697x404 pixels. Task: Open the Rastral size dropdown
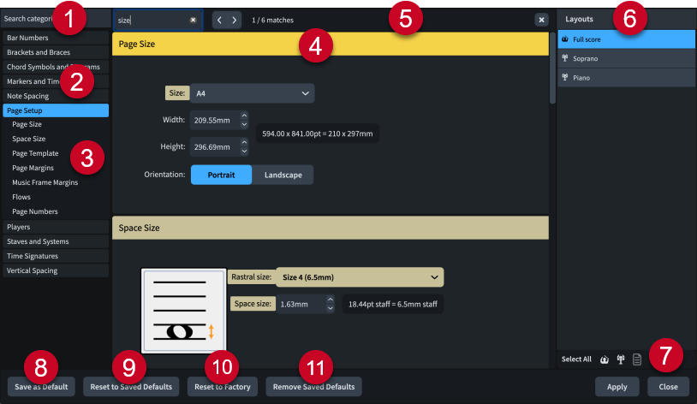(360, 277)
